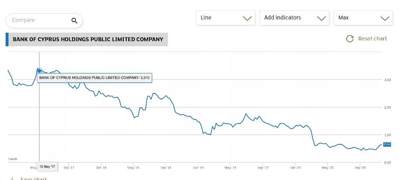Click the 2.00 y-axis price label
Screen dimensions: 399x180
387,107
